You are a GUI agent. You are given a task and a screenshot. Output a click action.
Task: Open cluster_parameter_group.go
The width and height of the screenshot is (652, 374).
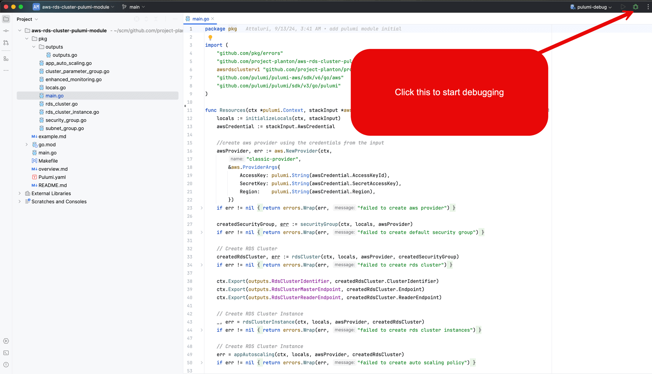77,71
